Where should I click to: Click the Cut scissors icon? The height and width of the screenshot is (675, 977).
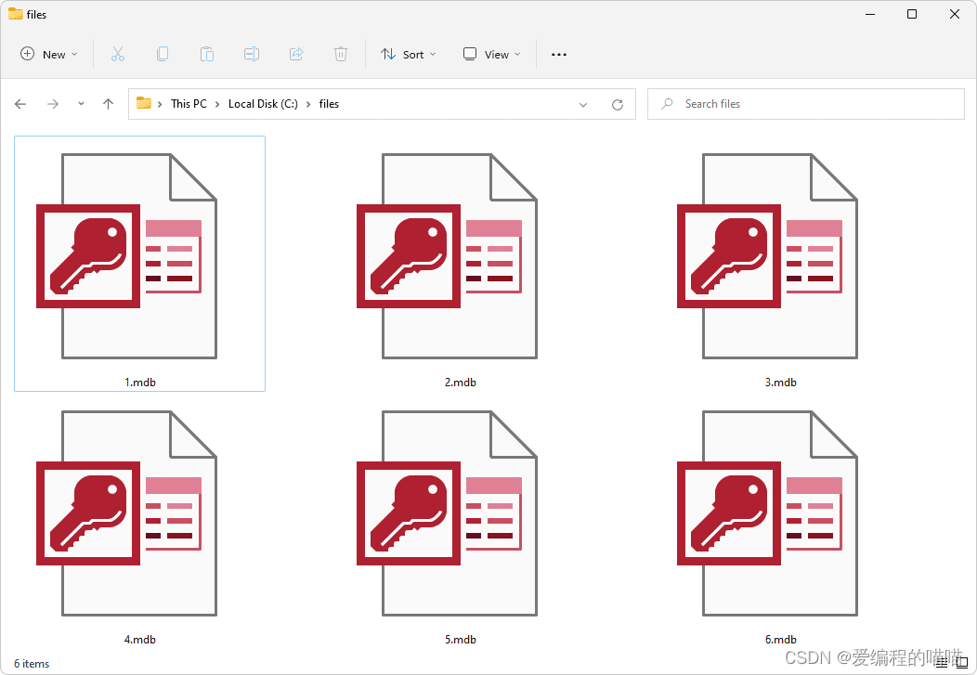click(x=118, y=54)
